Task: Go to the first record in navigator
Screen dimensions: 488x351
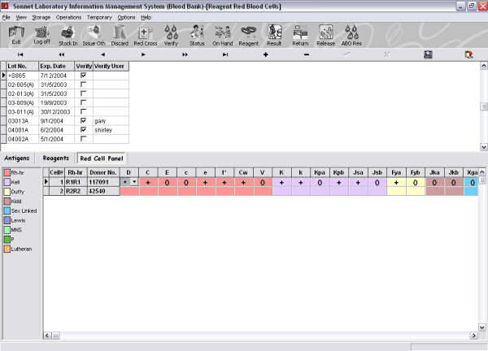Action: 22,54
